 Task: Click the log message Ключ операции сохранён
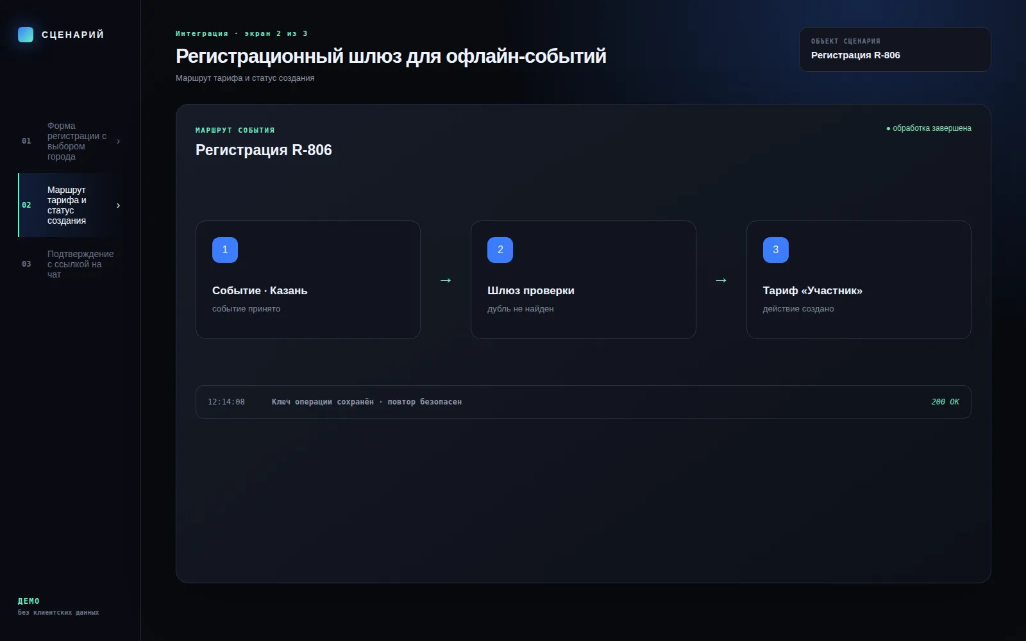(x=367, y=402)
